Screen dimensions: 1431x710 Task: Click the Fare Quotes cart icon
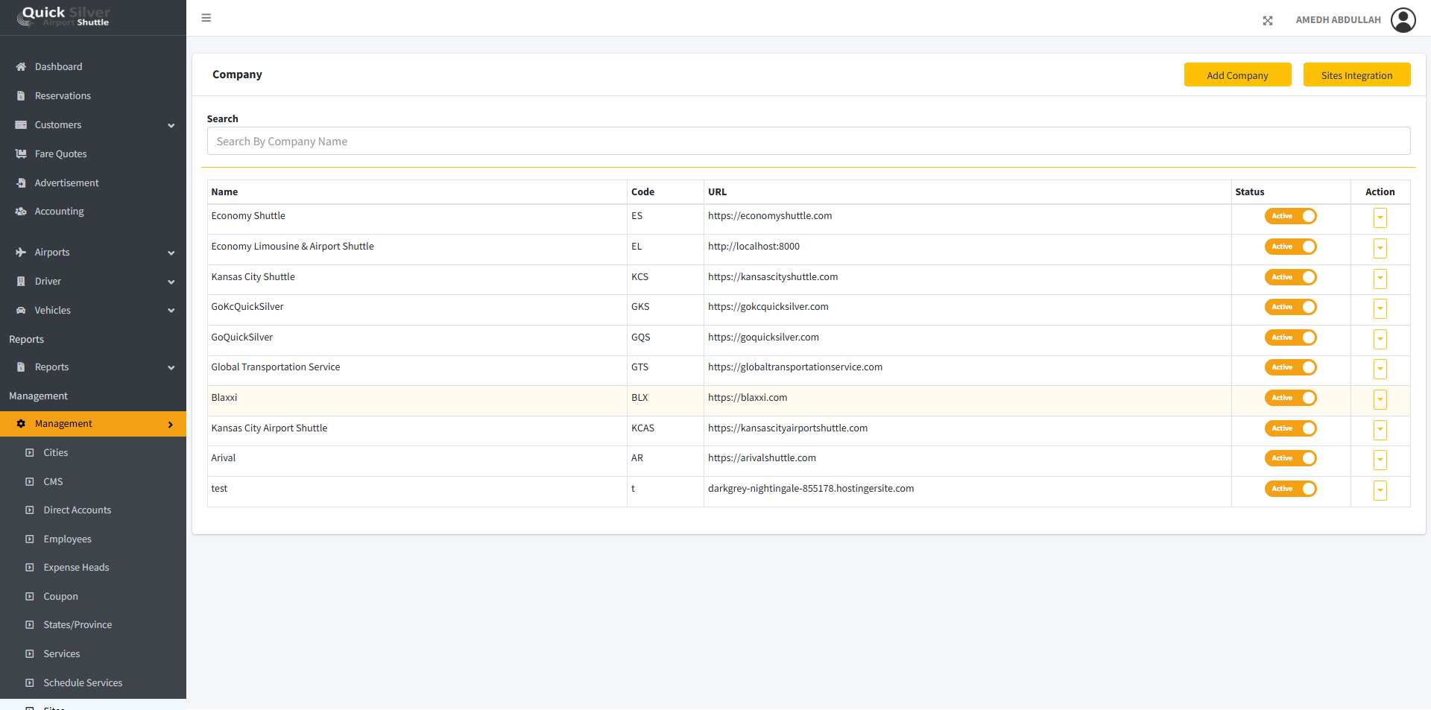tap(21, 154)
